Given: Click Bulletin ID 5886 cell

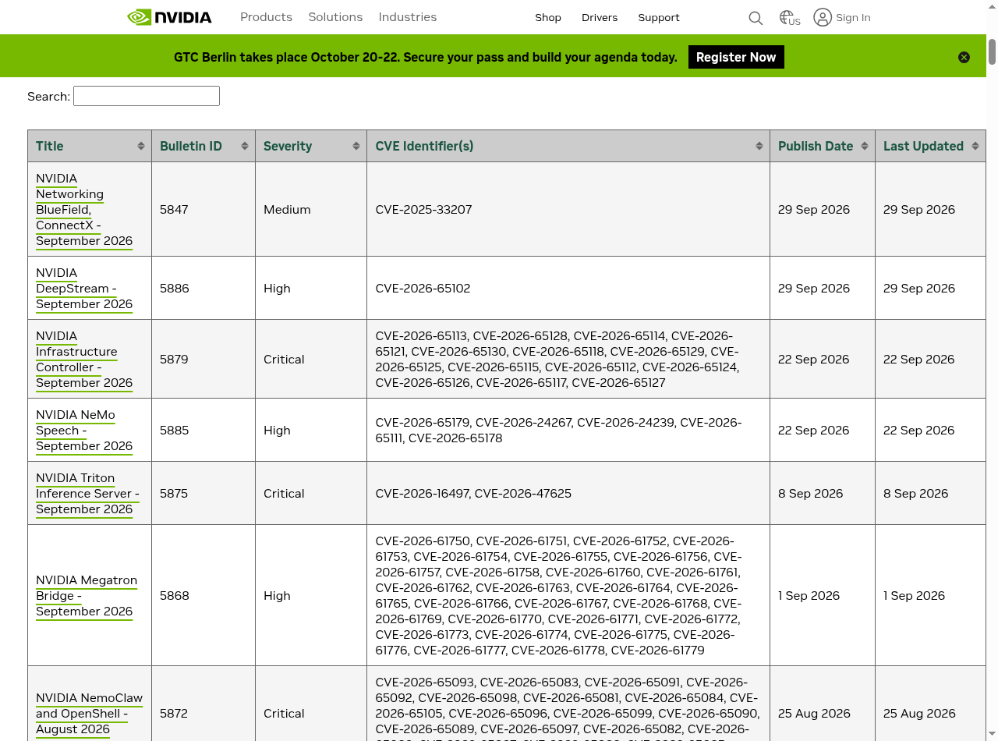Looking at the screenshot, I should coord(203,288).
